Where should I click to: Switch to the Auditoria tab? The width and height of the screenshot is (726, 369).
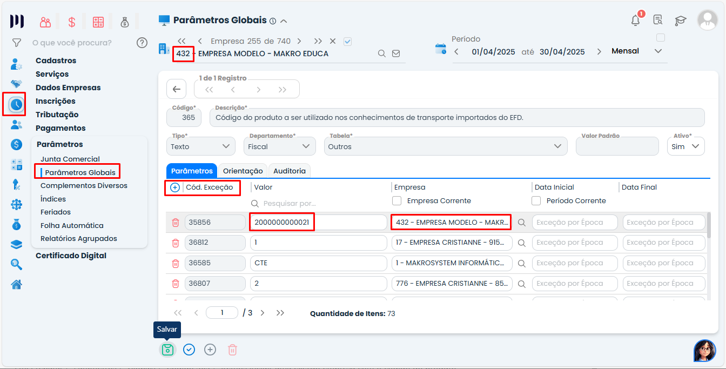pyautogui.click(x=289, y=171)
